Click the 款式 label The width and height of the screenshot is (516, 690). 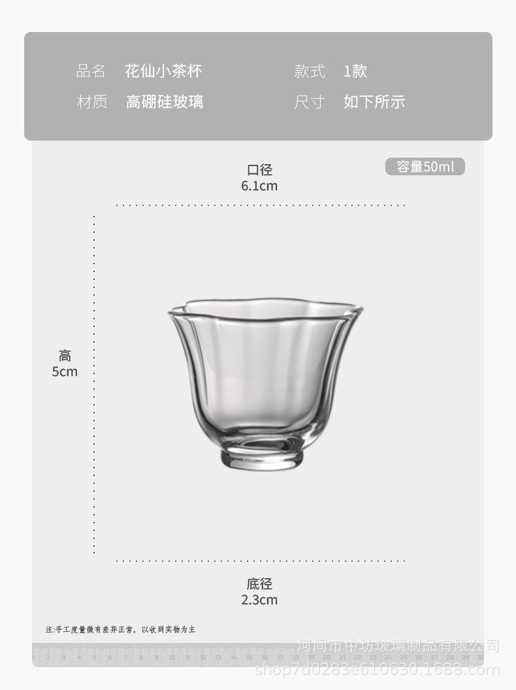310,71
